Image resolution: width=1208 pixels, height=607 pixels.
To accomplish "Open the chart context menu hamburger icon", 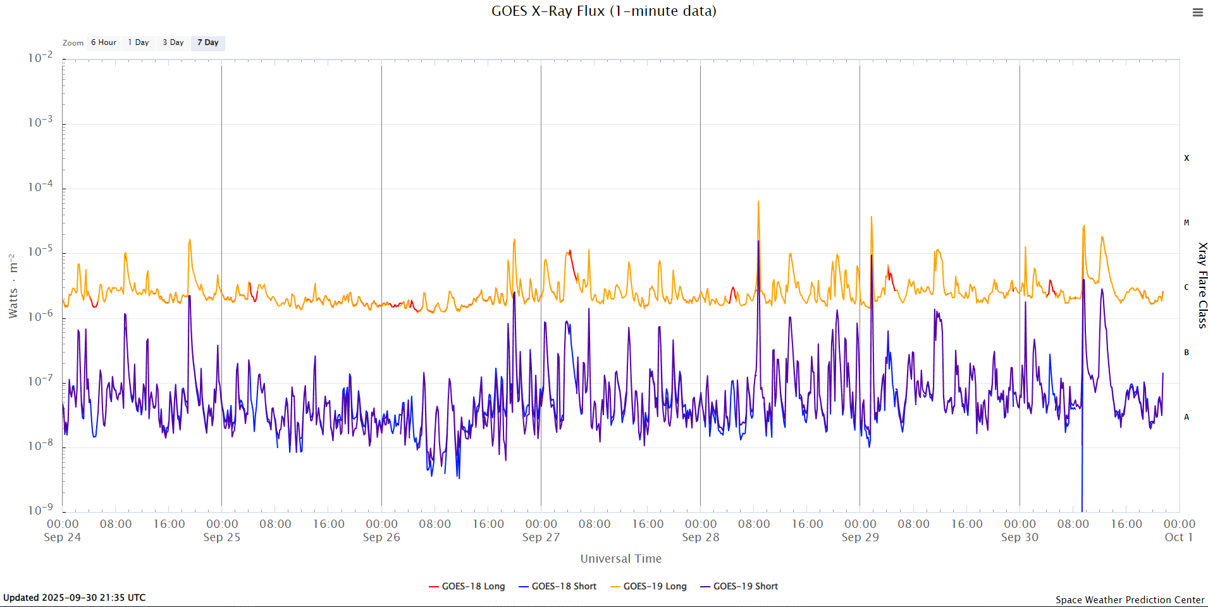I will pyautogui.click(x=1197, y=13).
